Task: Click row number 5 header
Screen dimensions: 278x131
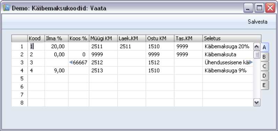Action: (20, 79)
